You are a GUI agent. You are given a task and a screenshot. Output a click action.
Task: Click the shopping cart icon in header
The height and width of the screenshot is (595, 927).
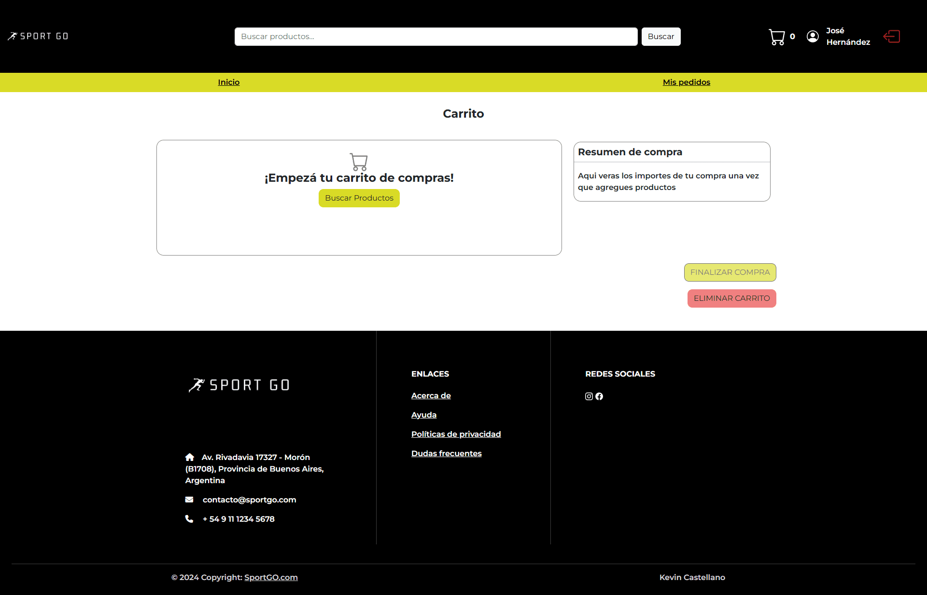(x=777, y=37)
